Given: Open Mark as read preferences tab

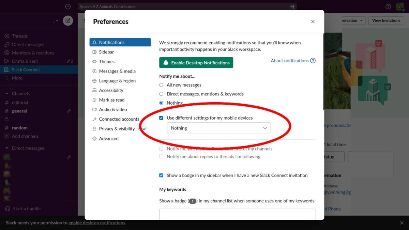Looking at the screenshot, I should [x=120, y=100].
